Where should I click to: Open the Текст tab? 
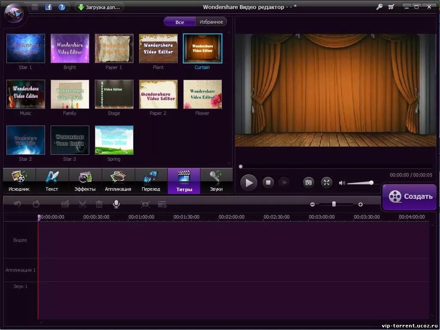tap(52, 181)
